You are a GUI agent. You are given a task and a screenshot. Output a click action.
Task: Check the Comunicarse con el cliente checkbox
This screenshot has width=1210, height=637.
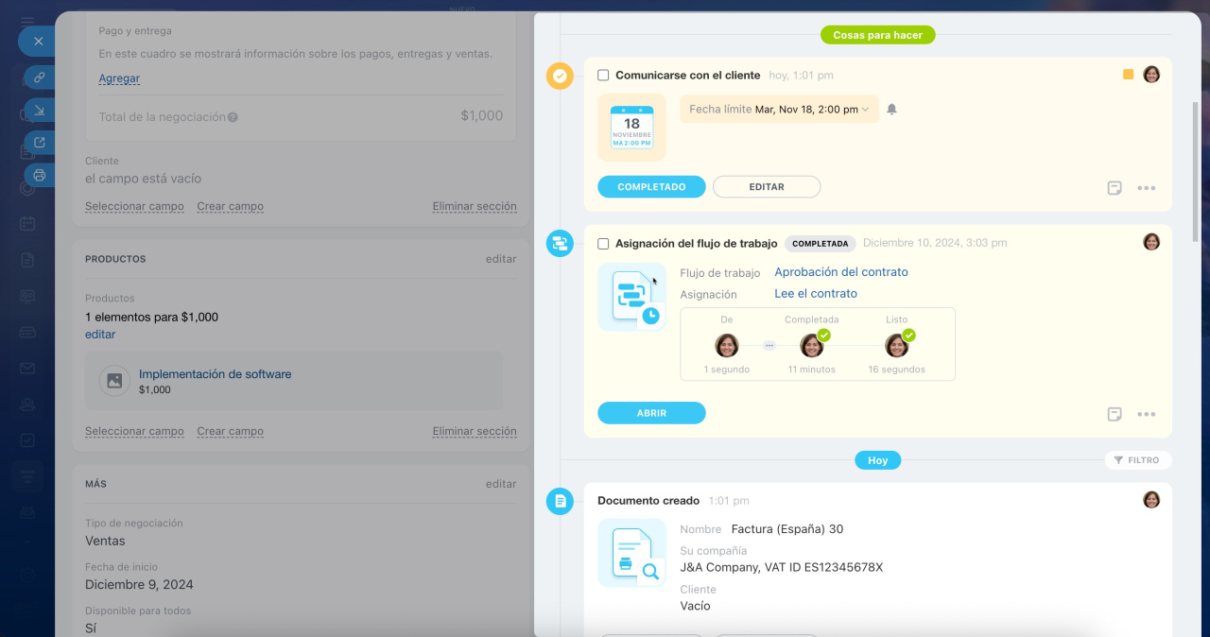click(x=603, y=76)
